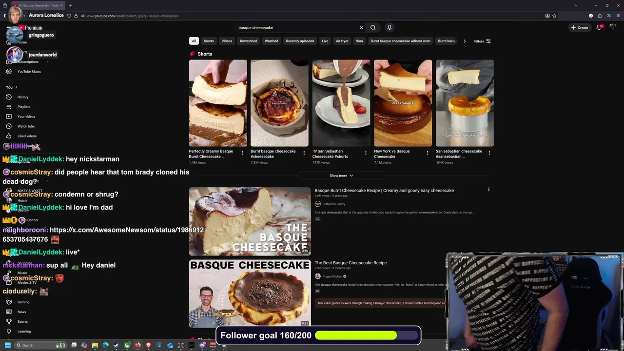
Task: Select the Watched filter chip
Action: point(272,41)
